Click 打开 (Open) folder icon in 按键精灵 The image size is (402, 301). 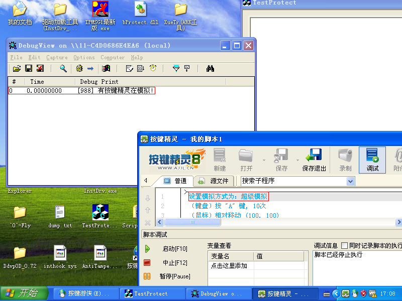click(x=246, y=160)
